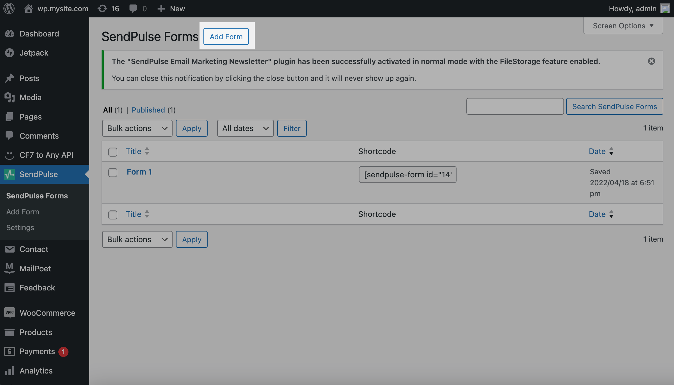
Task: Open the Form 1 title link
Action: pyautogui.click(x=139, y=172)
